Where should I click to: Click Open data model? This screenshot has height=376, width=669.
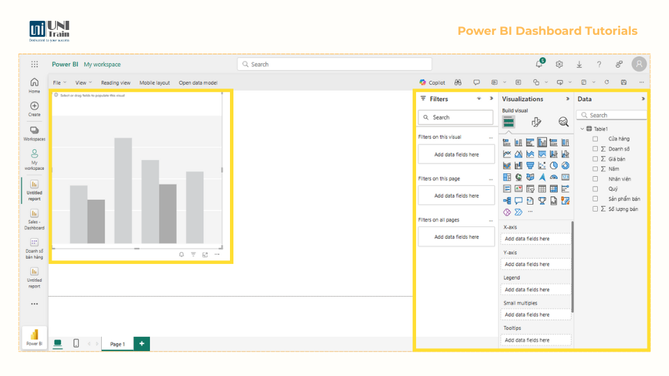click(x=198, y=83)
